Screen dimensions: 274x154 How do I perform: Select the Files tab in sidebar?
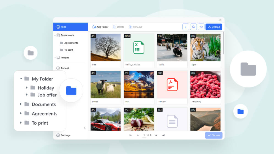(70, 27)
